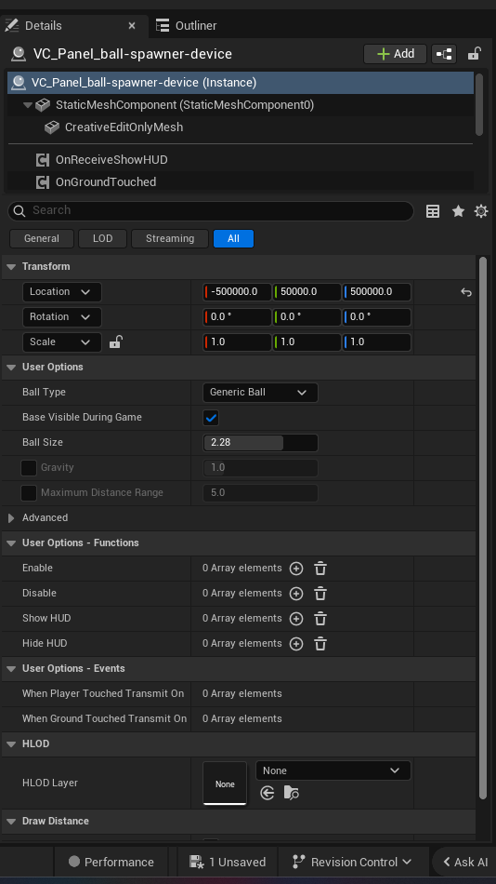Expand the Advanced section
This screenshot has width=496, height=884.
[11, 518]
